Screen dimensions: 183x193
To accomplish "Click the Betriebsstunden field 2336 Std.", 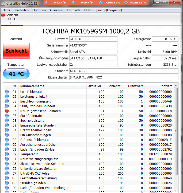I will tap(165, 65).
